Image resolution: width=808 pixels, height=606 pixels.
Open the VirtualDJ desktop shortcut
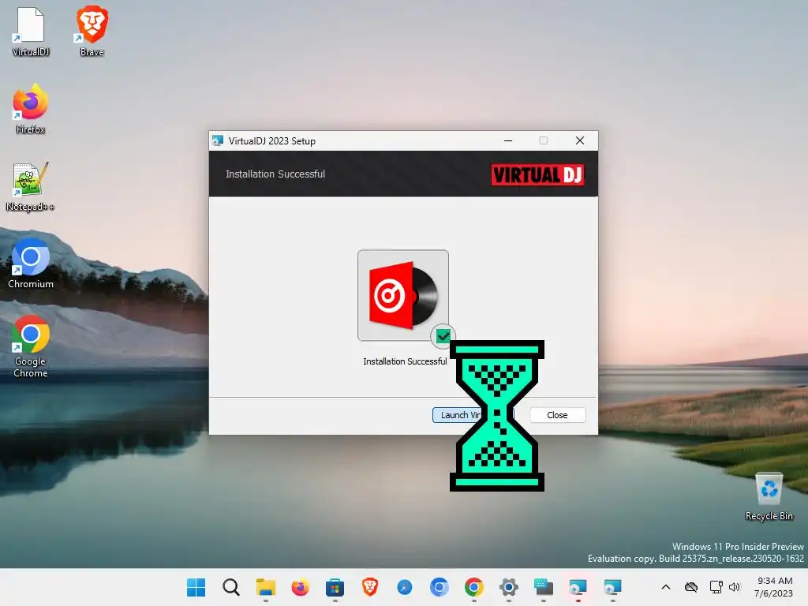[31, 31]
